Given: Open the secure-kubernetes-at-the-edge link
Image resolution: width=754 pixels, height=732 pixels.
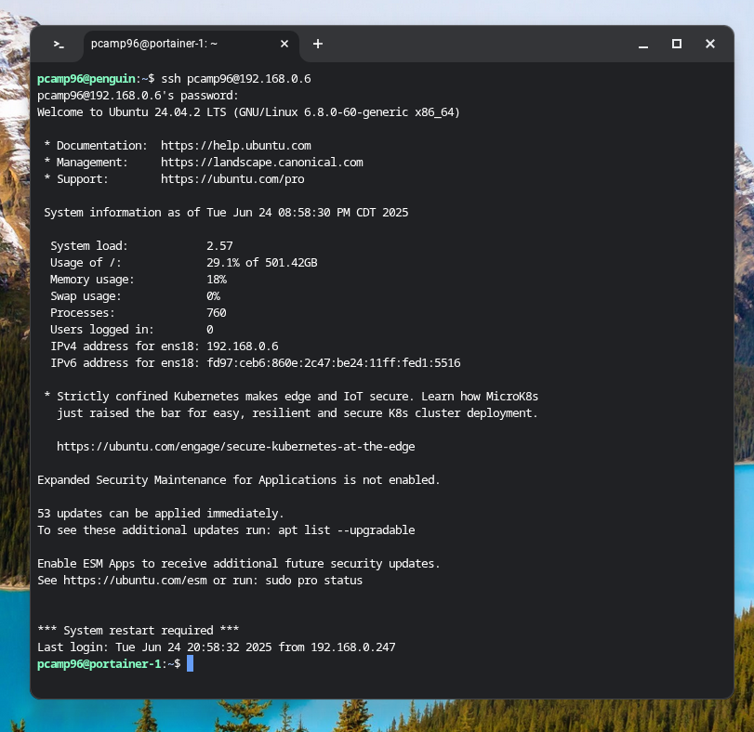Looking at the screenshot, I should 237,446.
